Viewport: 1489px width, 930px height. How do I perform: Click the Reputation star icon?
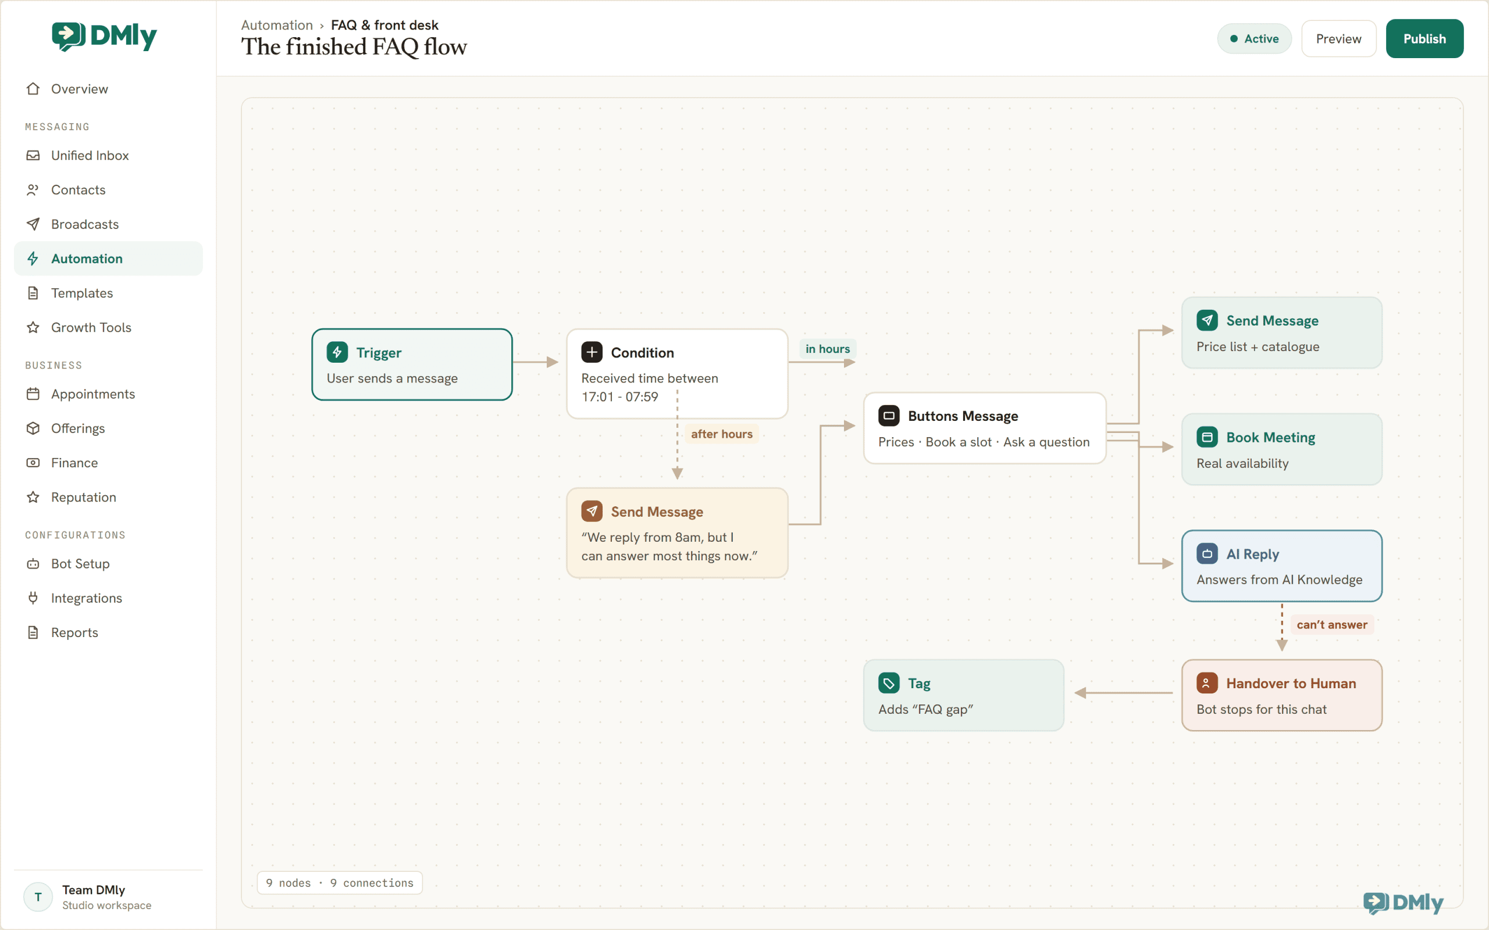tap(33, 497)
